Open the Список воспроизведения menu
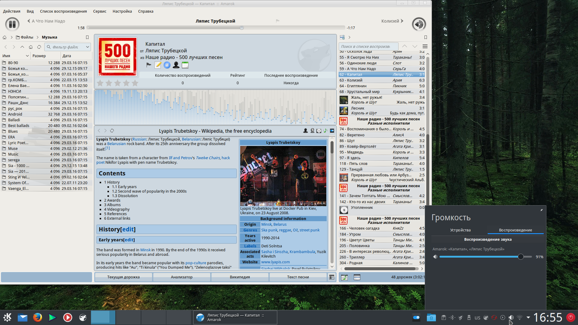The image size is (578, 325). pyautogui.click(x=63, y=11)
